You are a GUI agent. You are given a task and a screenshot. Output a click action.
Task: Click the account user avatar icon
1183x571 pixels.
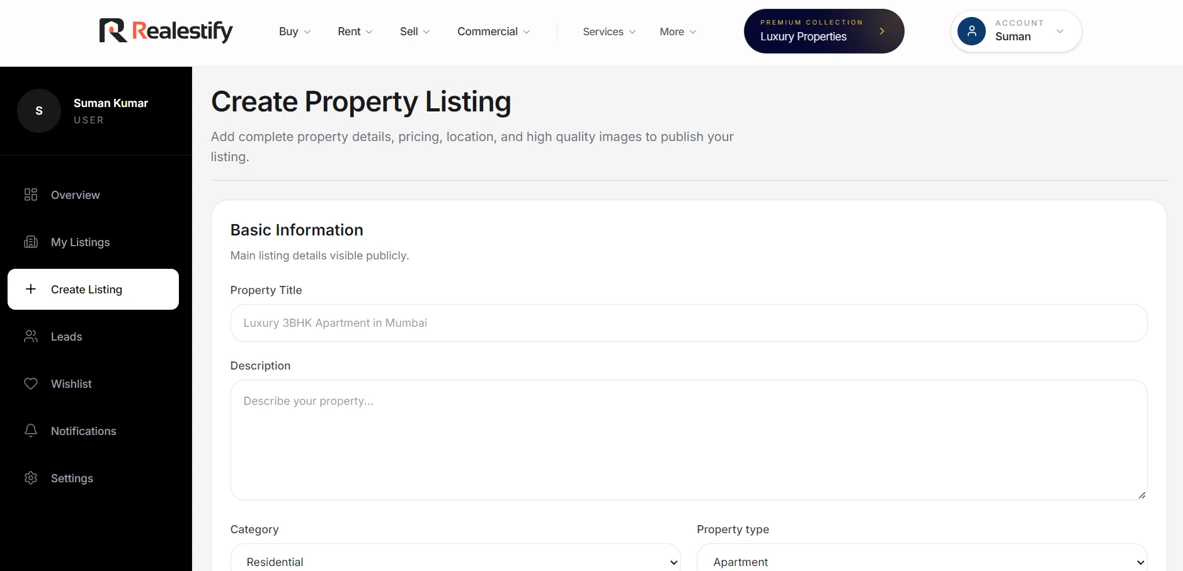[x=971, y=31]
